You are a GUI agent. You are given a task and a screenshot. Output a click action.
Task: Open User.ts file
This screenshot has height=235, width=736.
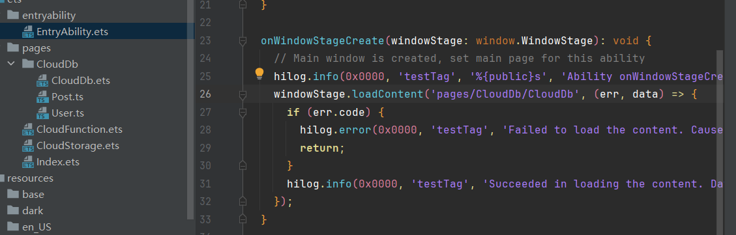point(68,113)
